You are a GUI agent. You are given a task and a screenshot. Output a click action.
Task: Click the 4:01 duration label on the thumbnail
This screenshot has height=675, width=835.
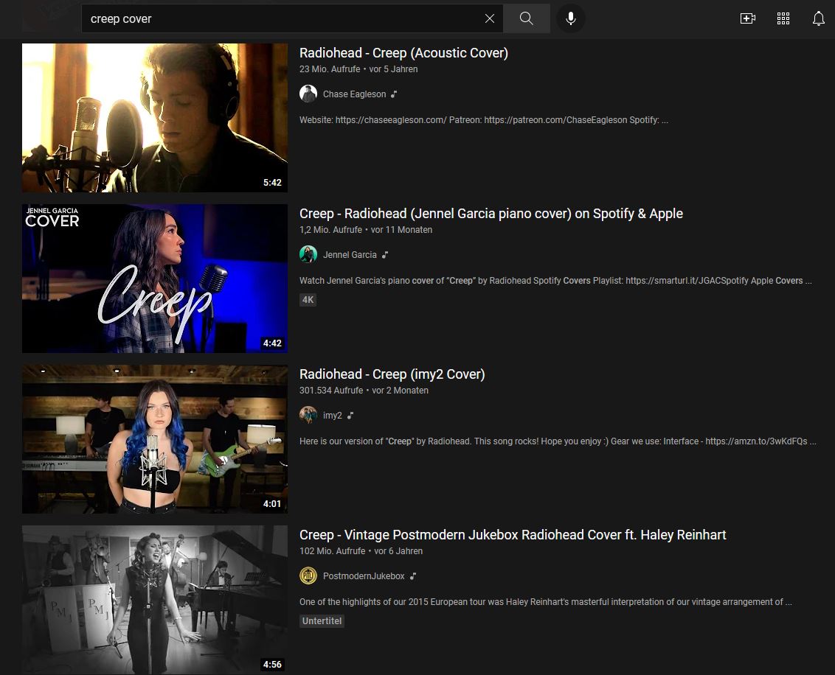click(x=272, y=504)
